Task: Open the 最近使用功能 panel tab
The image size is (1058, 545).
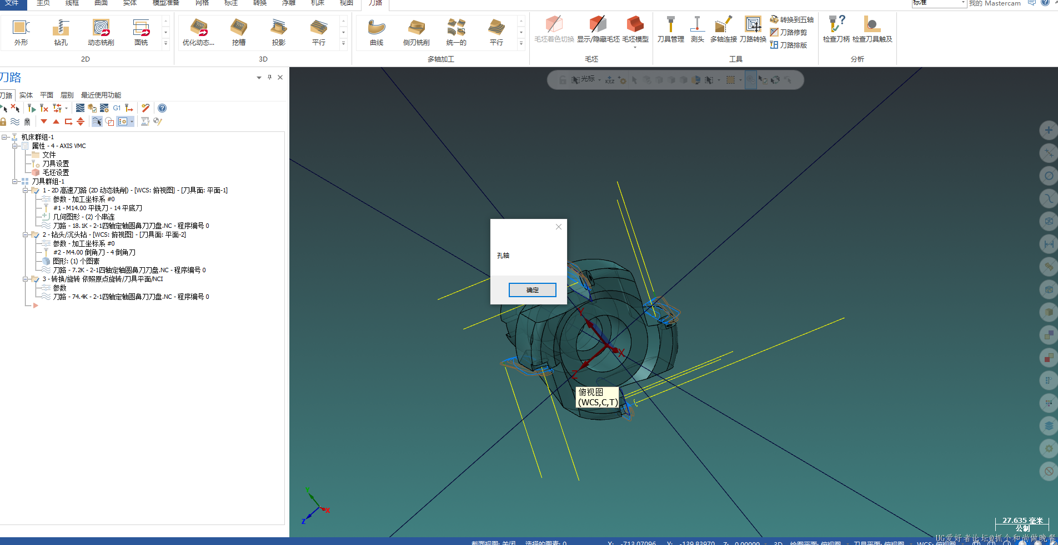Action: point(101,95)
